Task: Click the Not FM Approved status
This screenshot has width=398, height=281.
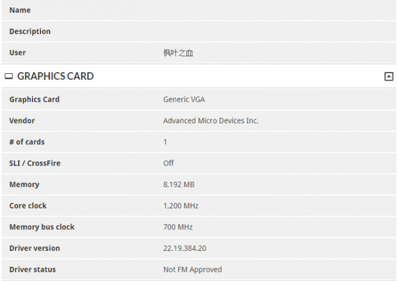Action: [192, 269]
